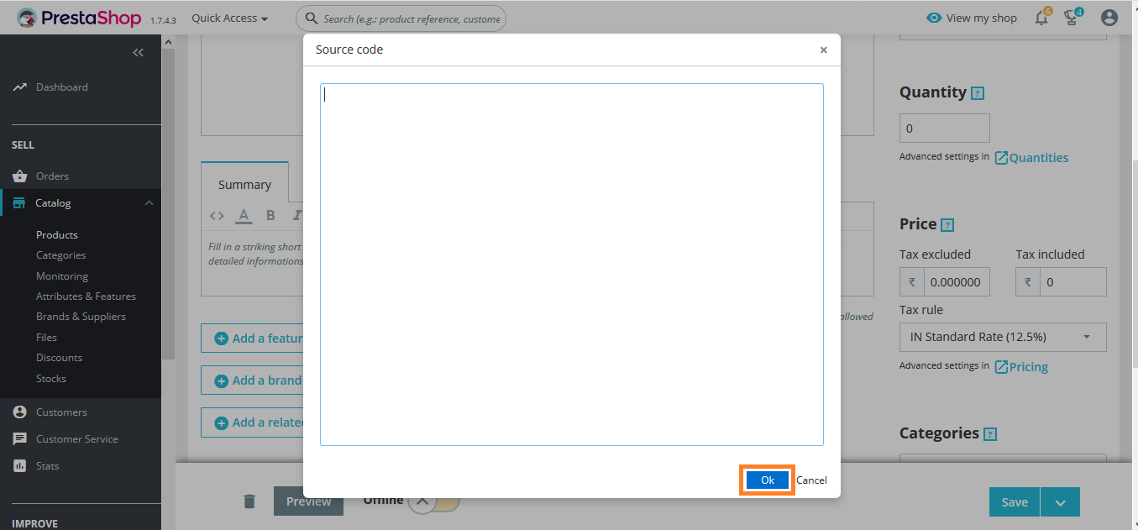Open the Save options dropdown arrow
The width and height of the screenshot is (1138, 530).
point(1061,502)
